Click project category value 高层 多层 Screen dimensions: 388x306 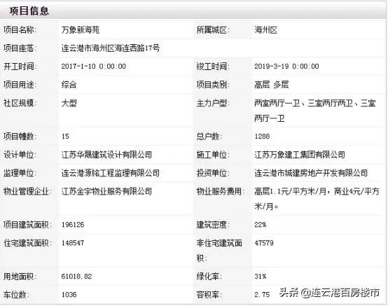tap(272, 85)
